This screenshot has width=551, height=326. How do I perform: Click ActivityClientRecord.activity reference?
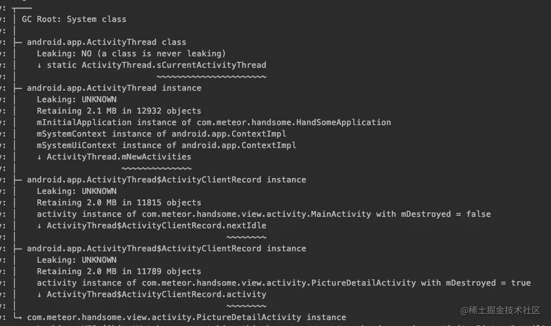tap(156, 295)
